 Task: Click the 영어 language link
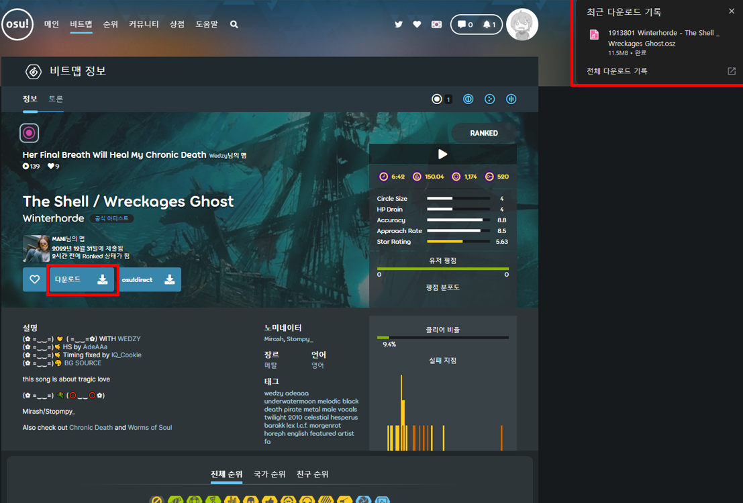[x=317, y=365]
